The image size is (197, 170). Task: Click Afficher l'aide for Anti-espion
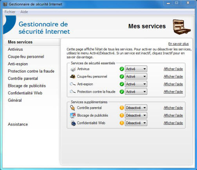(173, 84)
